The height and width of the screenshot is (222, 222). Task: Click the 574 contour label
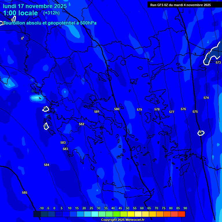[206, 98]
